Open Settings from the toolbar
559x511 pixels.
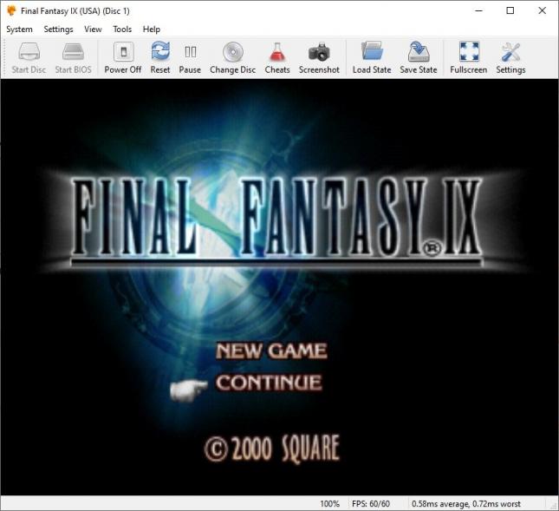[x=510, y=58]
